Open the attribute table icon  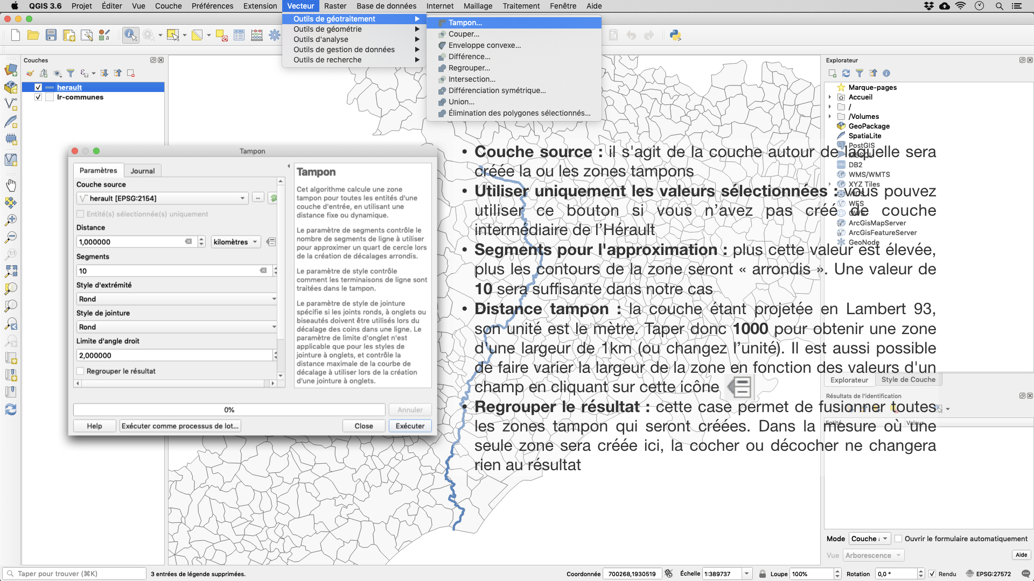(239, 36)
